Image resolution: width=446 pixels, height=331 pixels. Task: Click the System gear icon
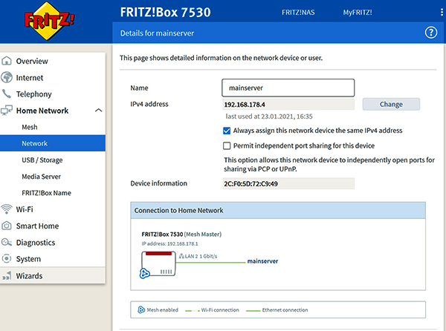[7, 258]
